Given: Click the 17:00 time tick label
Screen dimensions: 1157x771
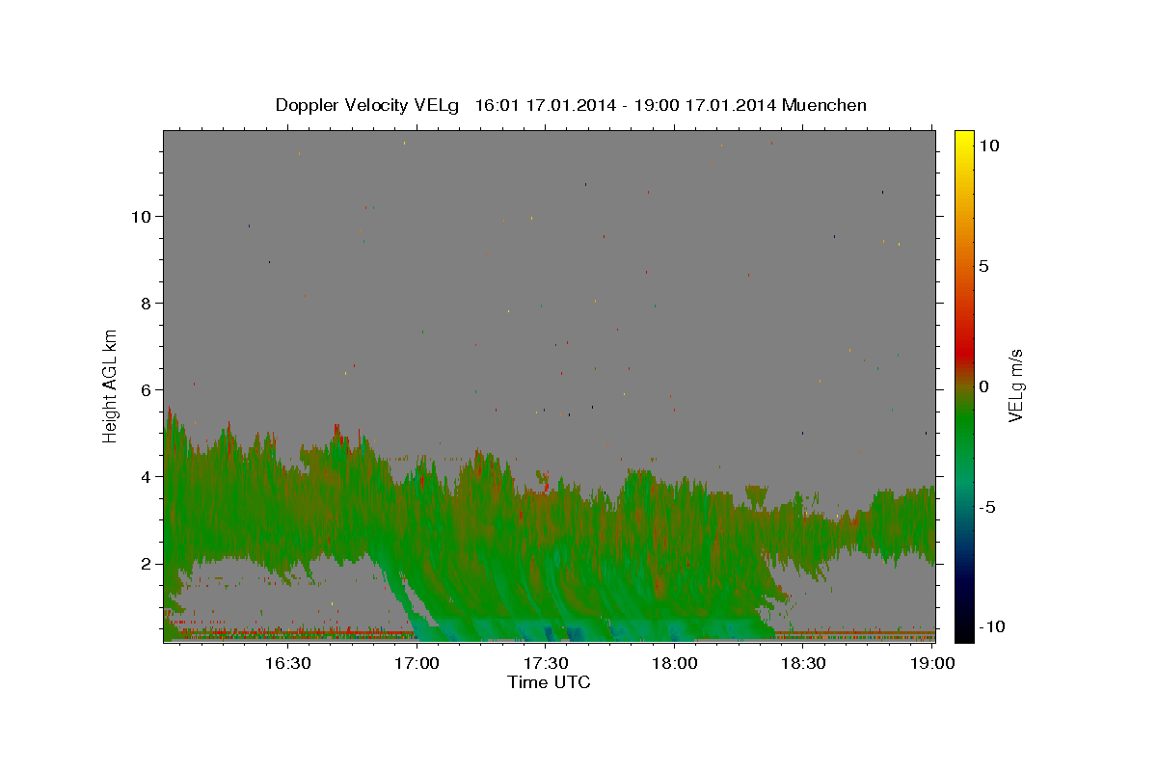Looking at the screenshot, I should (x=417, y=663).
